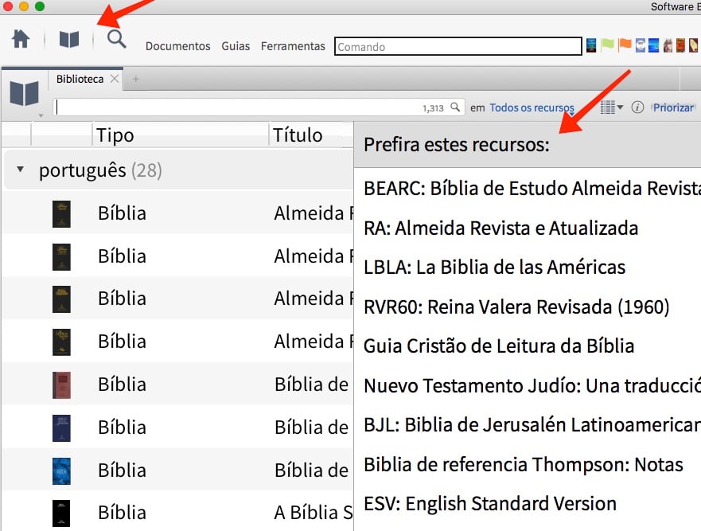Select BJL: Biblia de Jerusalén Latinoamericana
701x531 pixels.
click(532, 425)
